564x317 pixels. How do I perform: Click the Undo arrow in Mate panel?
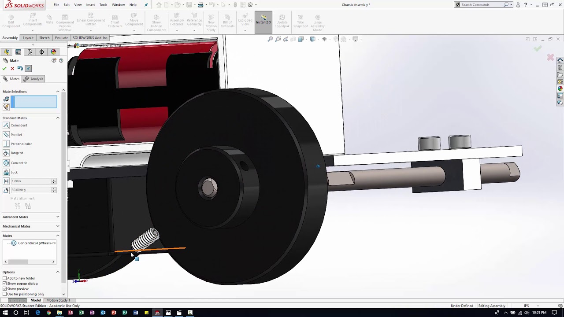tap(20, 68)
